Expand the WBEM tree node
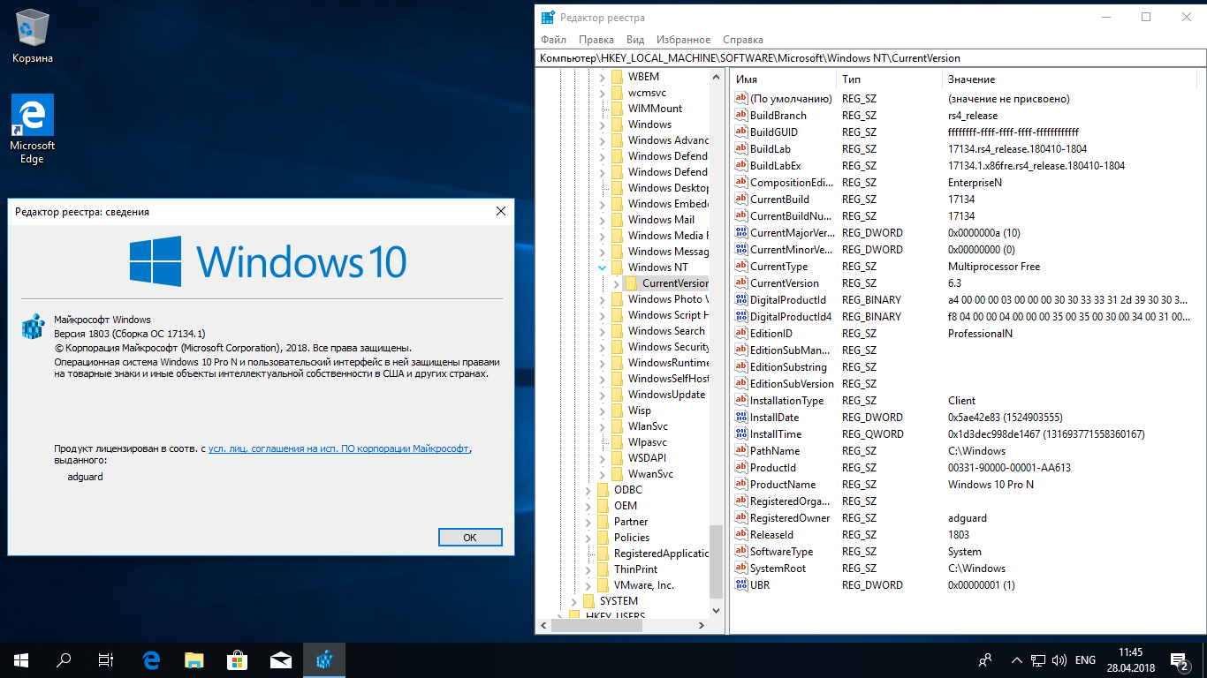1207x678 pixels. (603, 77)
